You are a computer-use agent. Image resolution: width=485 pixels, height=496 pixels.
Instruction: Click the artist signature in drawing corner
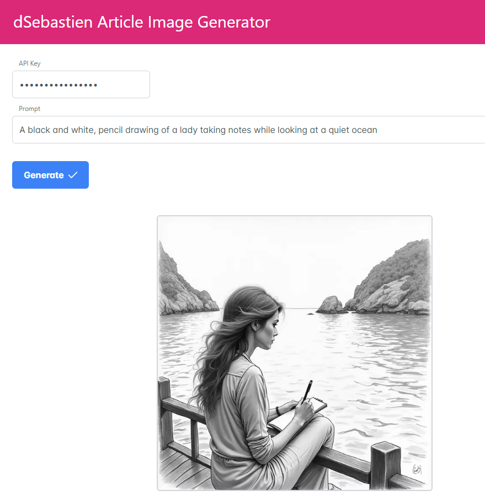click(417, 469)
